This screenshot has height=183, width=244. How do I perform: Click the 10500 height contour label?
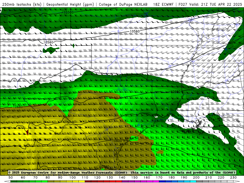click(x=69, y=12)
